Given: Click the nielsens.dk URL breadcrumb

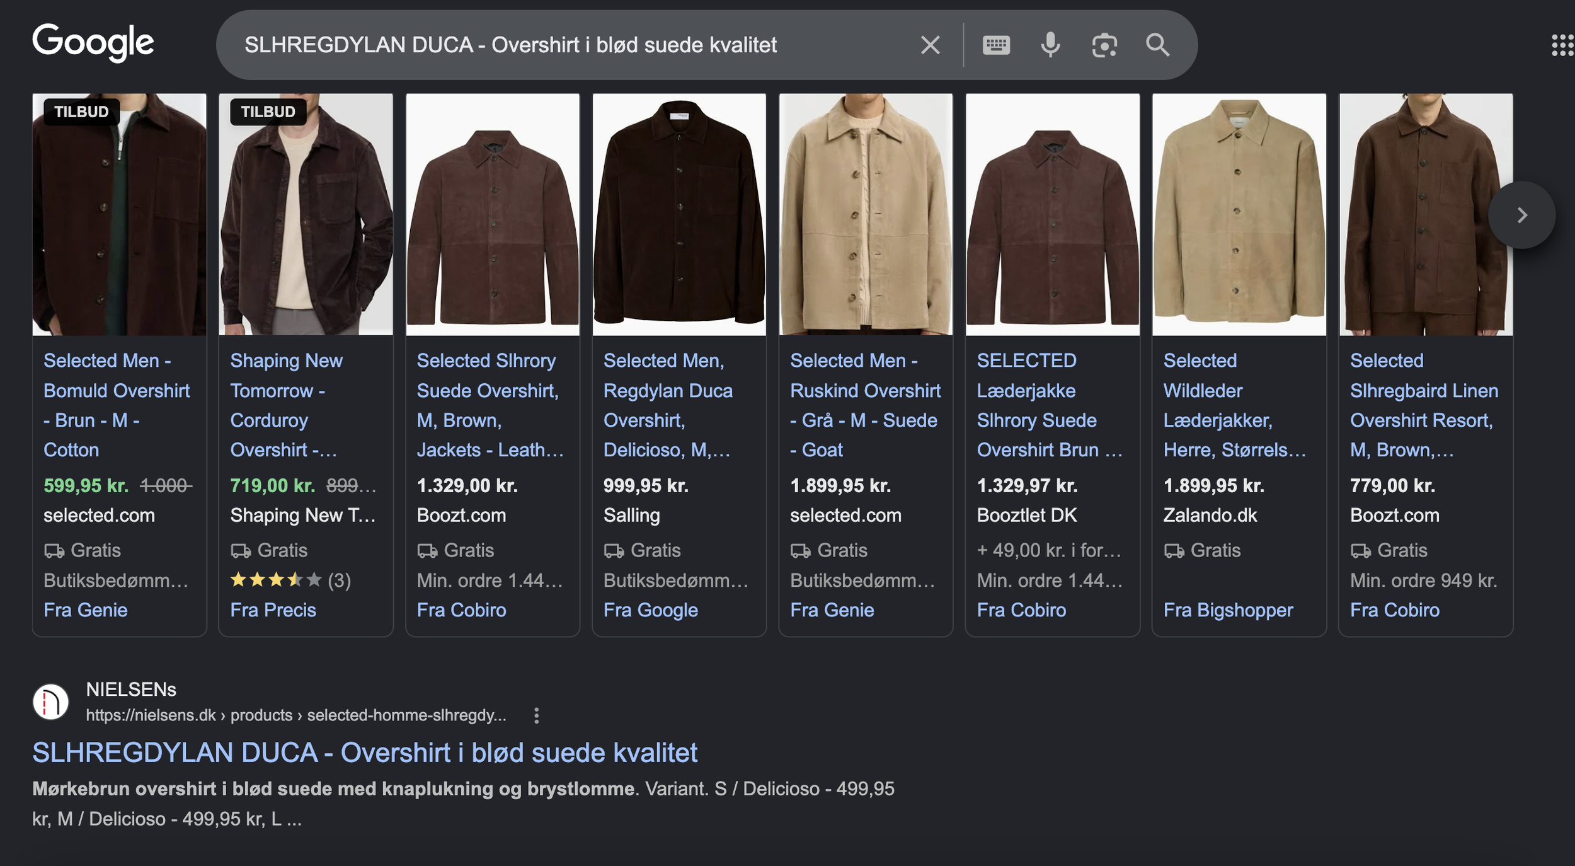Looking at the screenshot, I should [x=296, y=715].
